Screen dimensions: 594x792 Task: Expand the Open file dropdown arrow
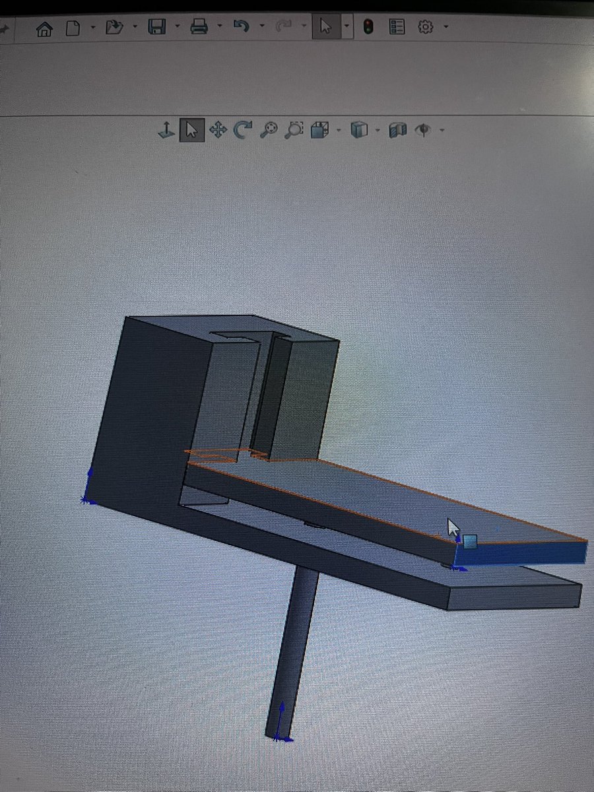tap(135, 28)
